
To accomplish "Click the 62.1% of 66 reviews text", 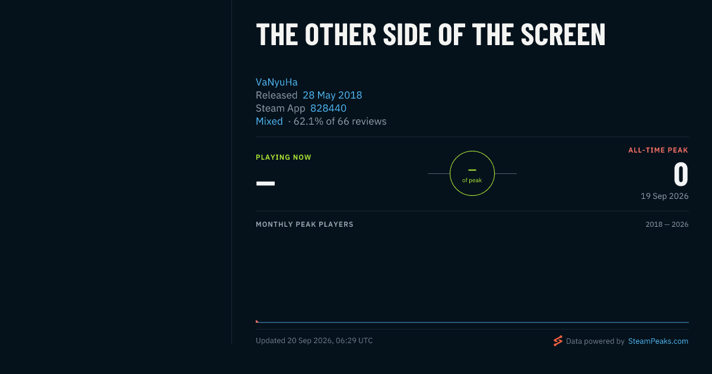I will [x=340, y=121].
